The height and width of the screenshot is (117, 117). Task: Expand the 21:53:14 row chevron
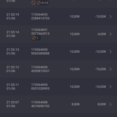[x=111, y=34]
